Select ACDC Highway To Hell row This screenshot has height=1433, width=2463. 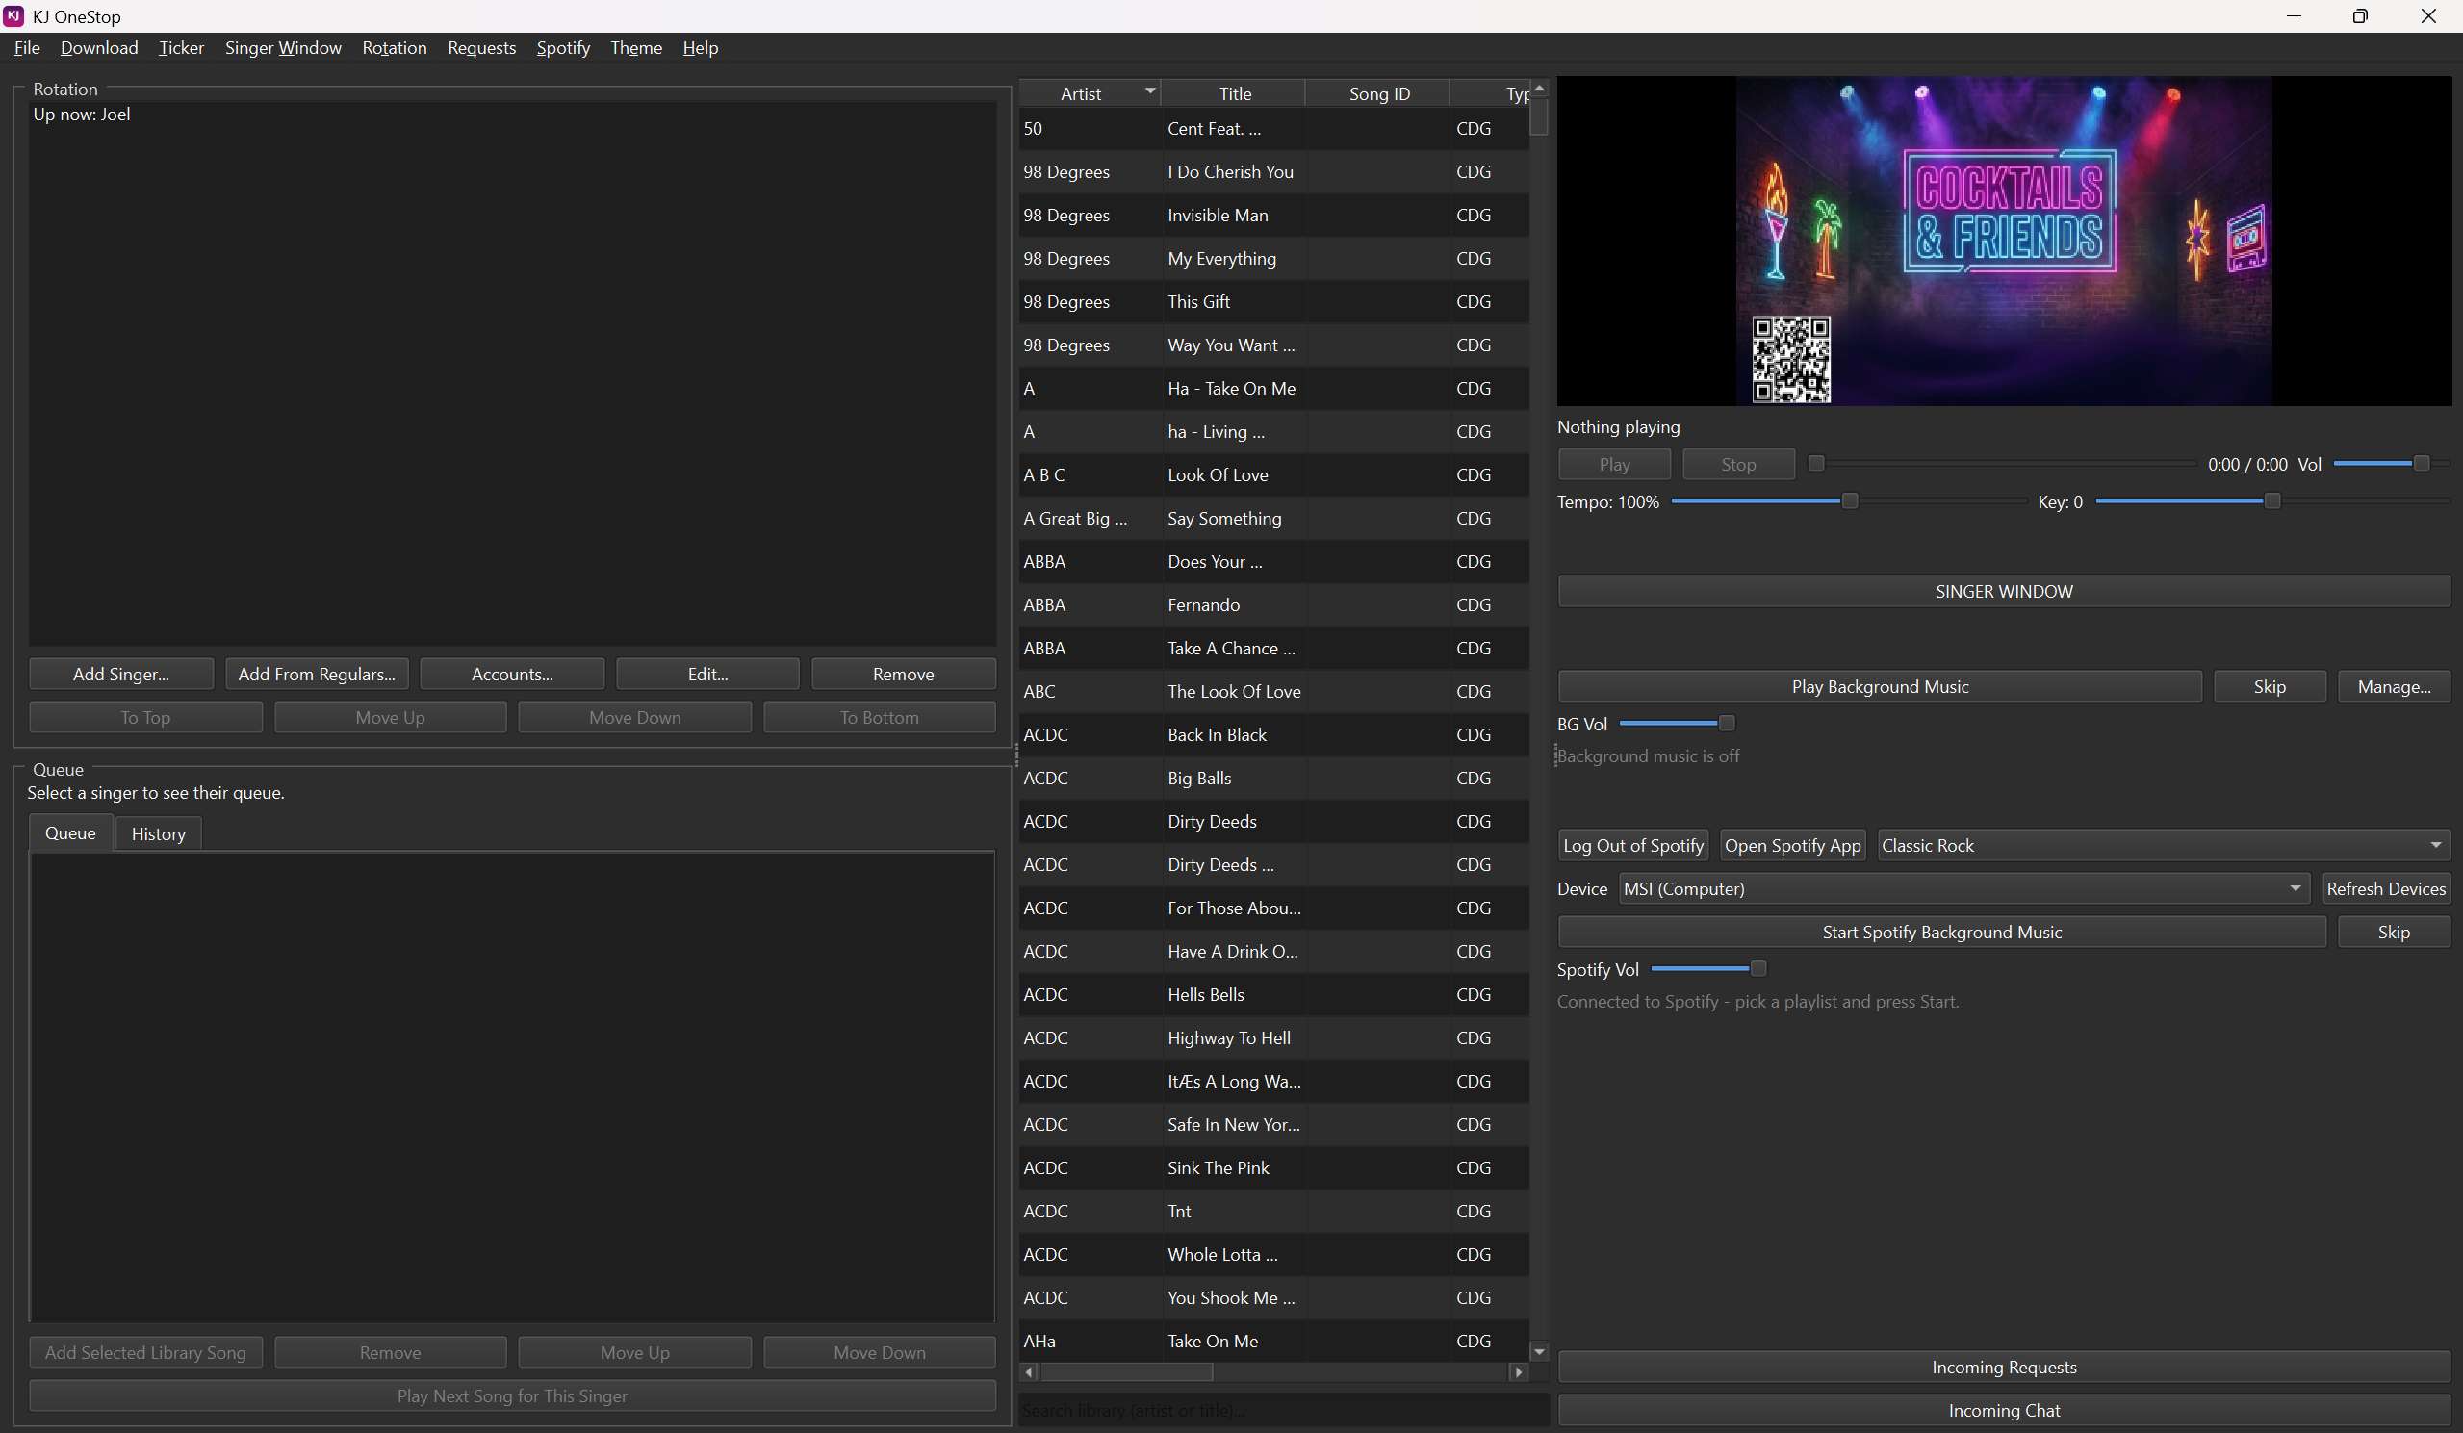pos(1273,1038)
